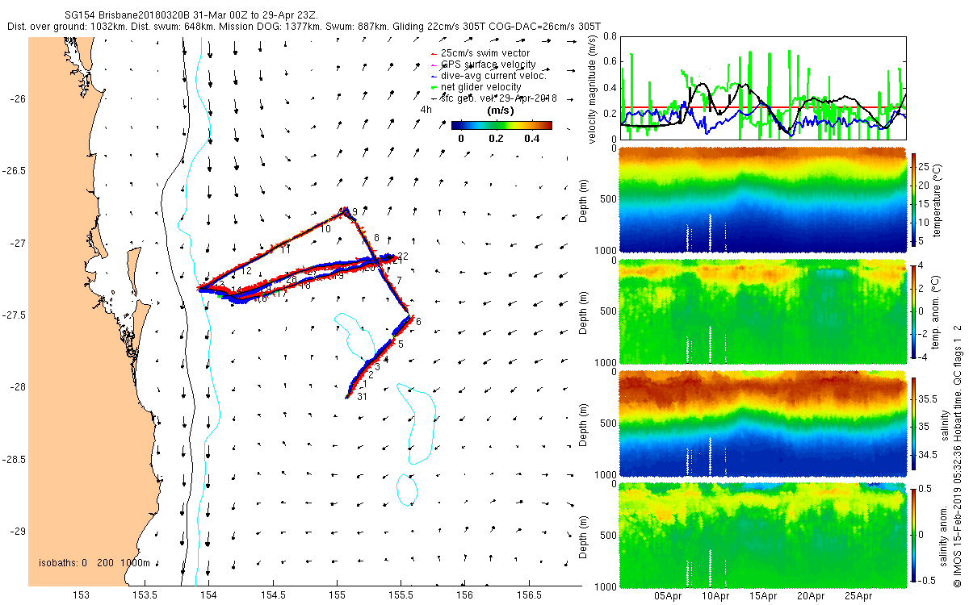The width and height of the screenshot is (969, 605).
Task: Click glider track waypoint labeled 9
Action: pos(354,211)
